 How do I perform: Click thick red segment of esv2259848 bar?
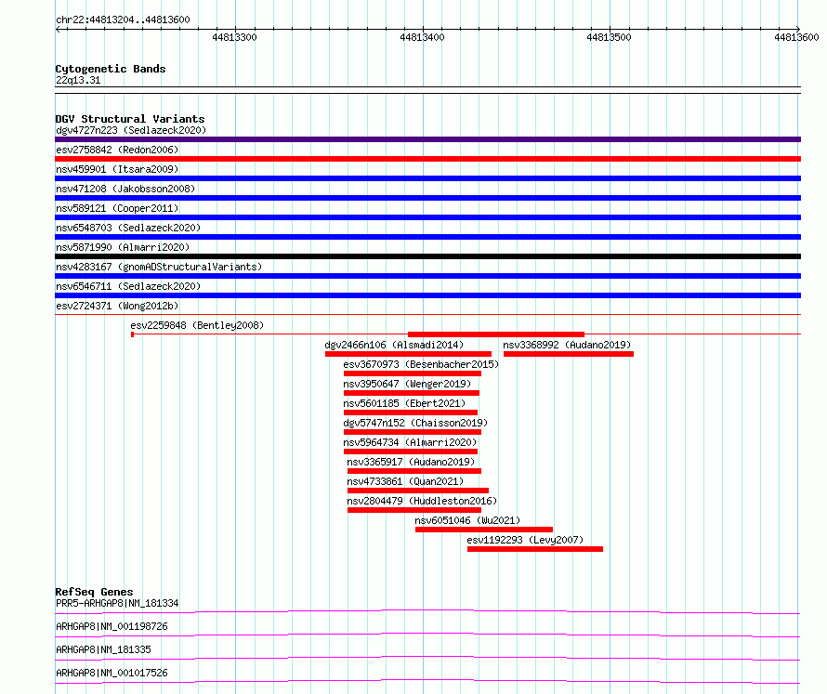(496, 334)
